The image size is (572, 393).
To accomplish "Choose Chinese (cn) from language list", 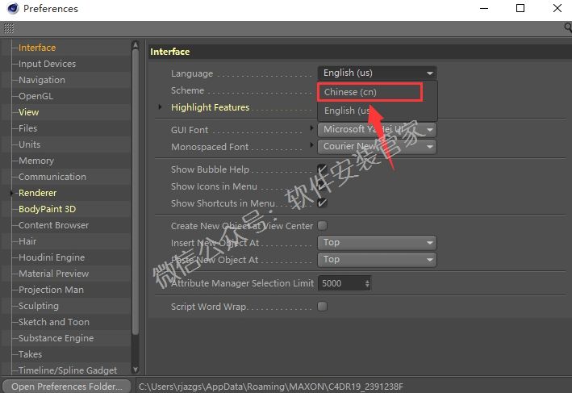I will 370,92.
